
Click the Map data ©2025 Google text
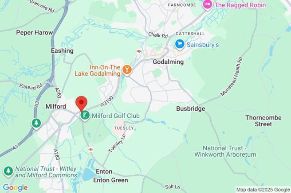pos(263,189)
